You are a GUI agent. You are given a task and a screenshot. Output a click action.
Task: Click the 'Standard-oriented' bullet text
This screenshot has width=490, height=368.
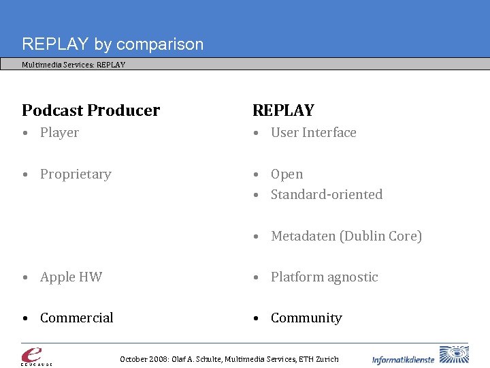click(x=327, y=194)
